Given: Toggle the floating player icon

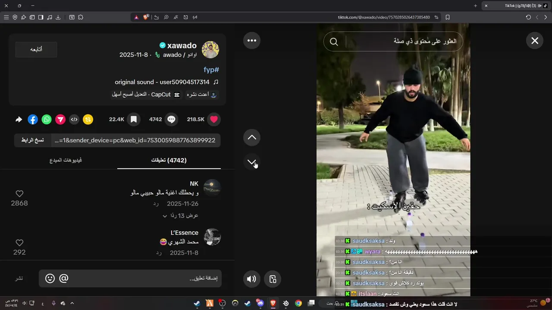Looking at the screenshot, I should pyautogui.click(x=273, y=279).
